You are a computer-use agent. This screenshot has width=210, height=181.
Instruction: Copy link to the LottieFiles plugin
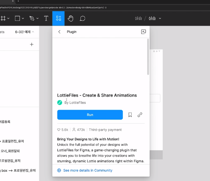click(x=140, y=115)
